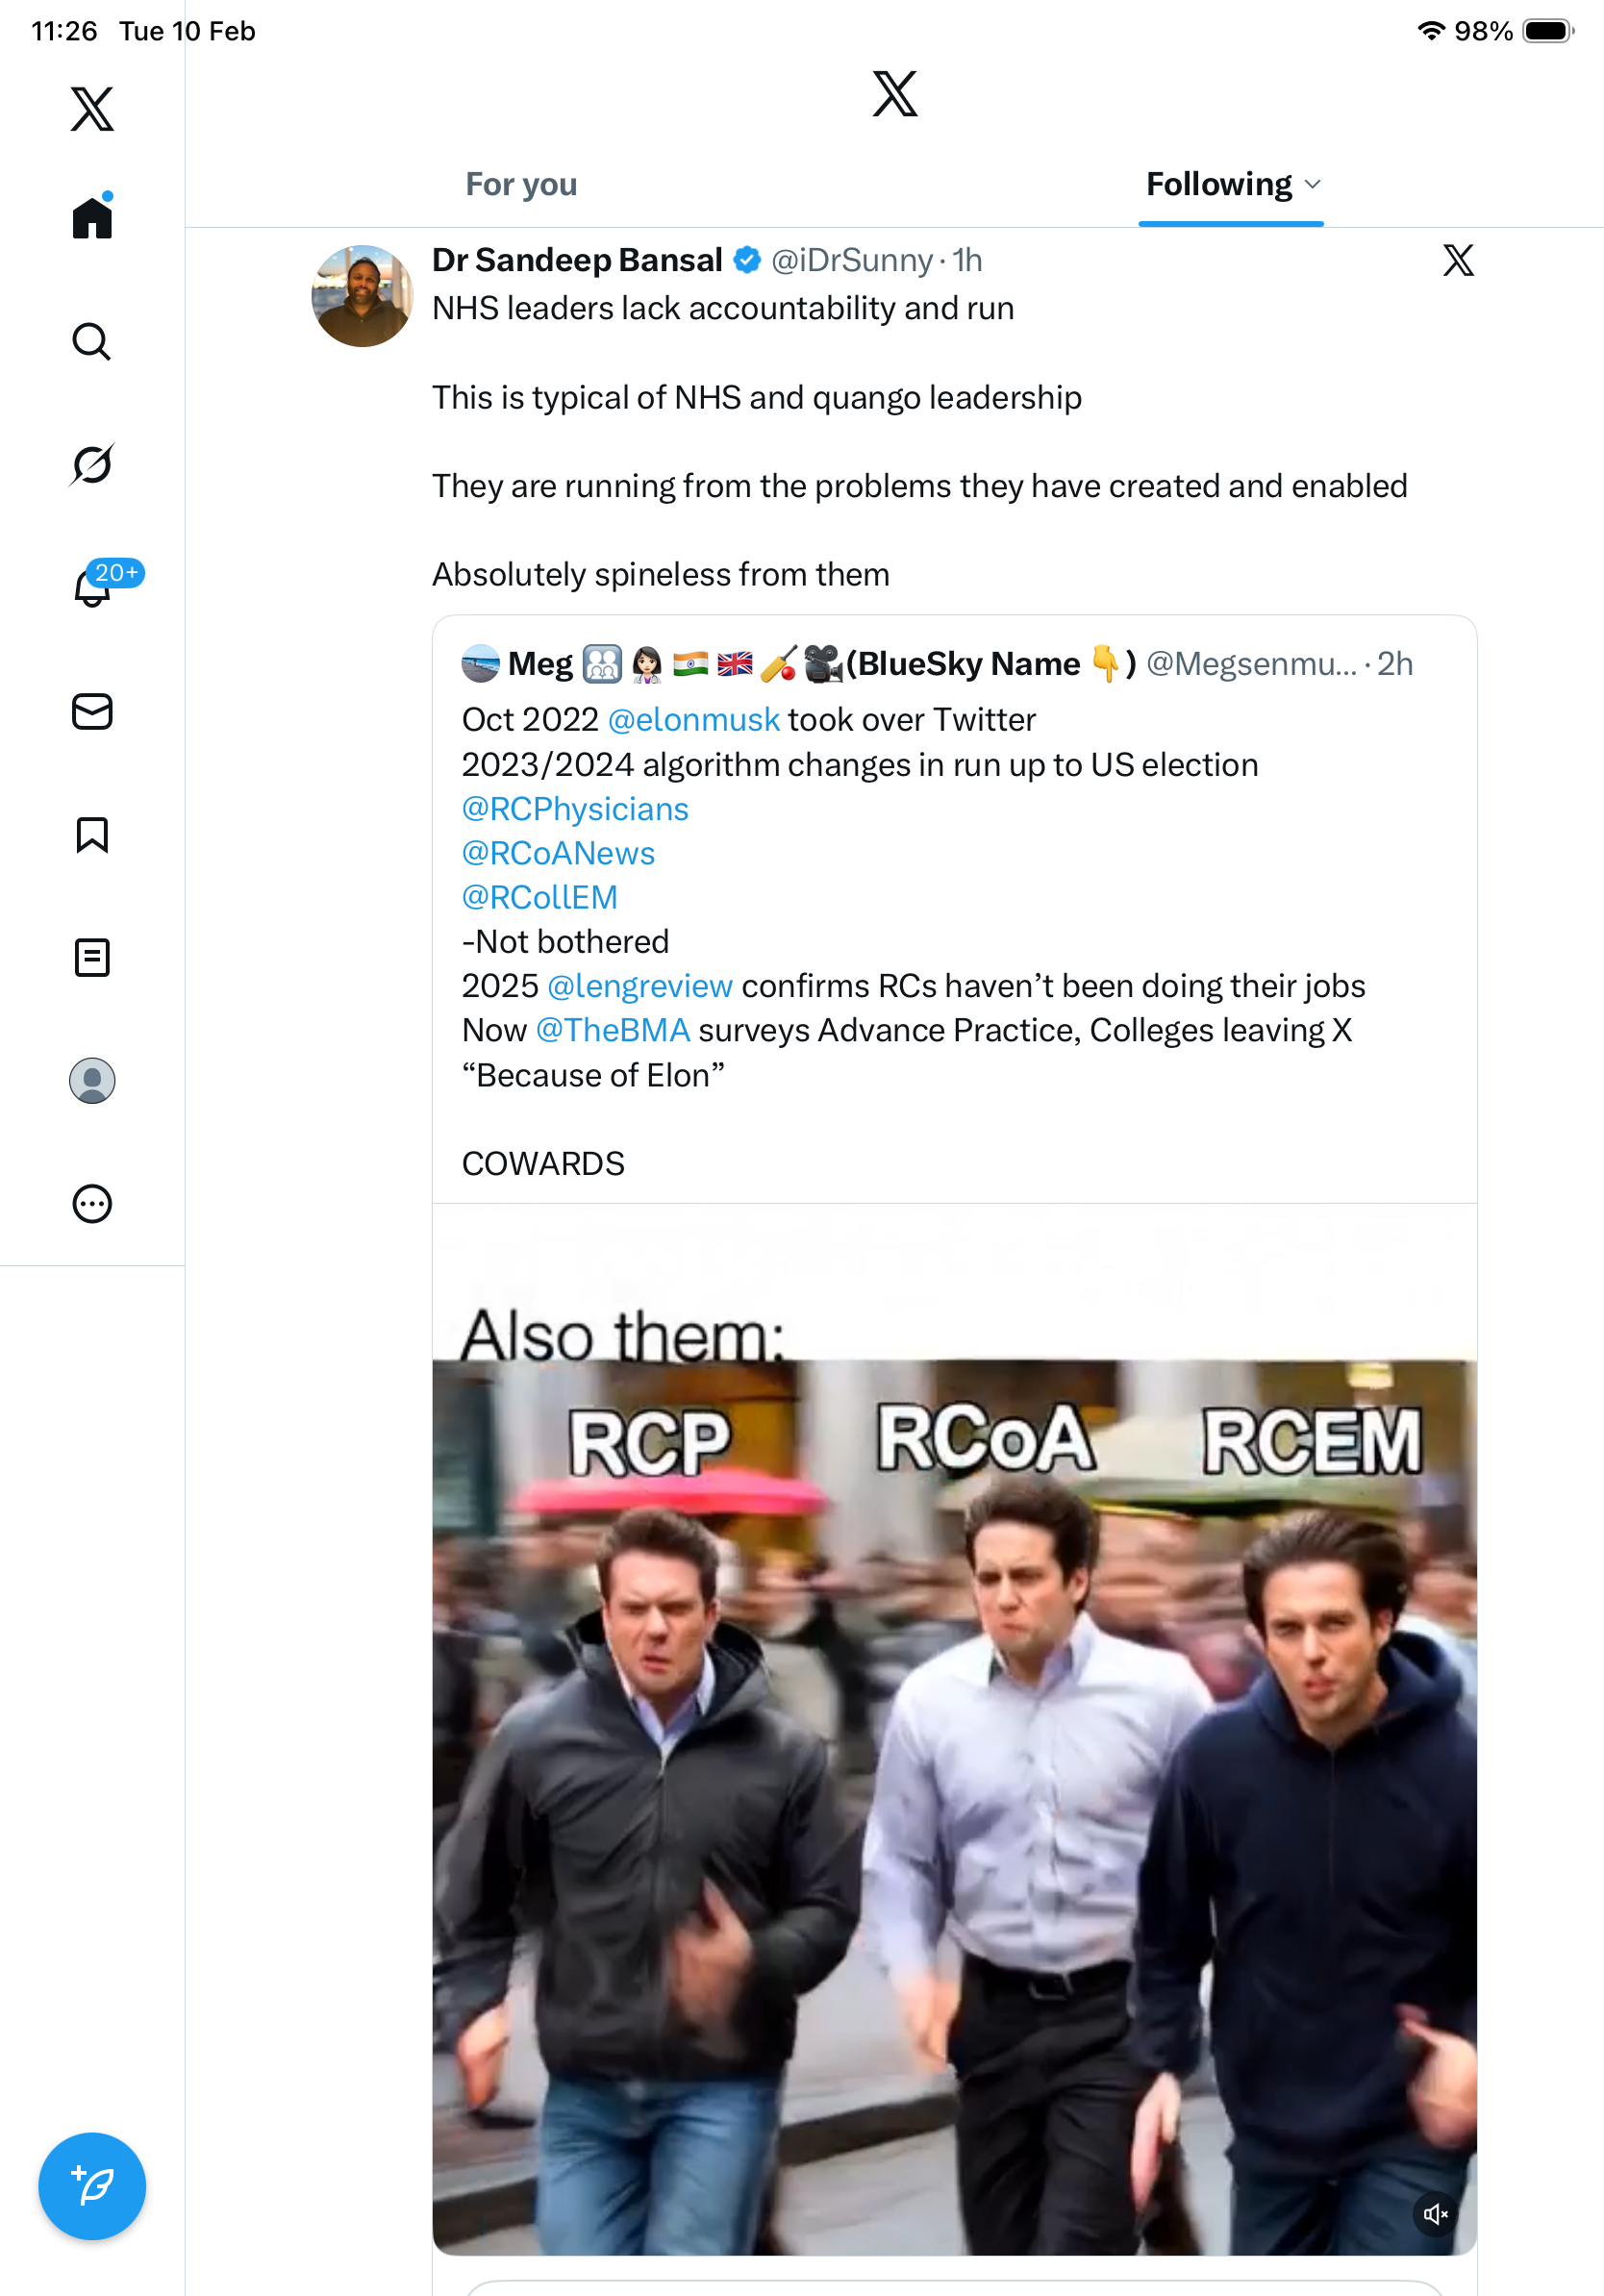Open Bookmarks from the sidebar
The height and width of the screenshot is (2296, 1604).
92,835
